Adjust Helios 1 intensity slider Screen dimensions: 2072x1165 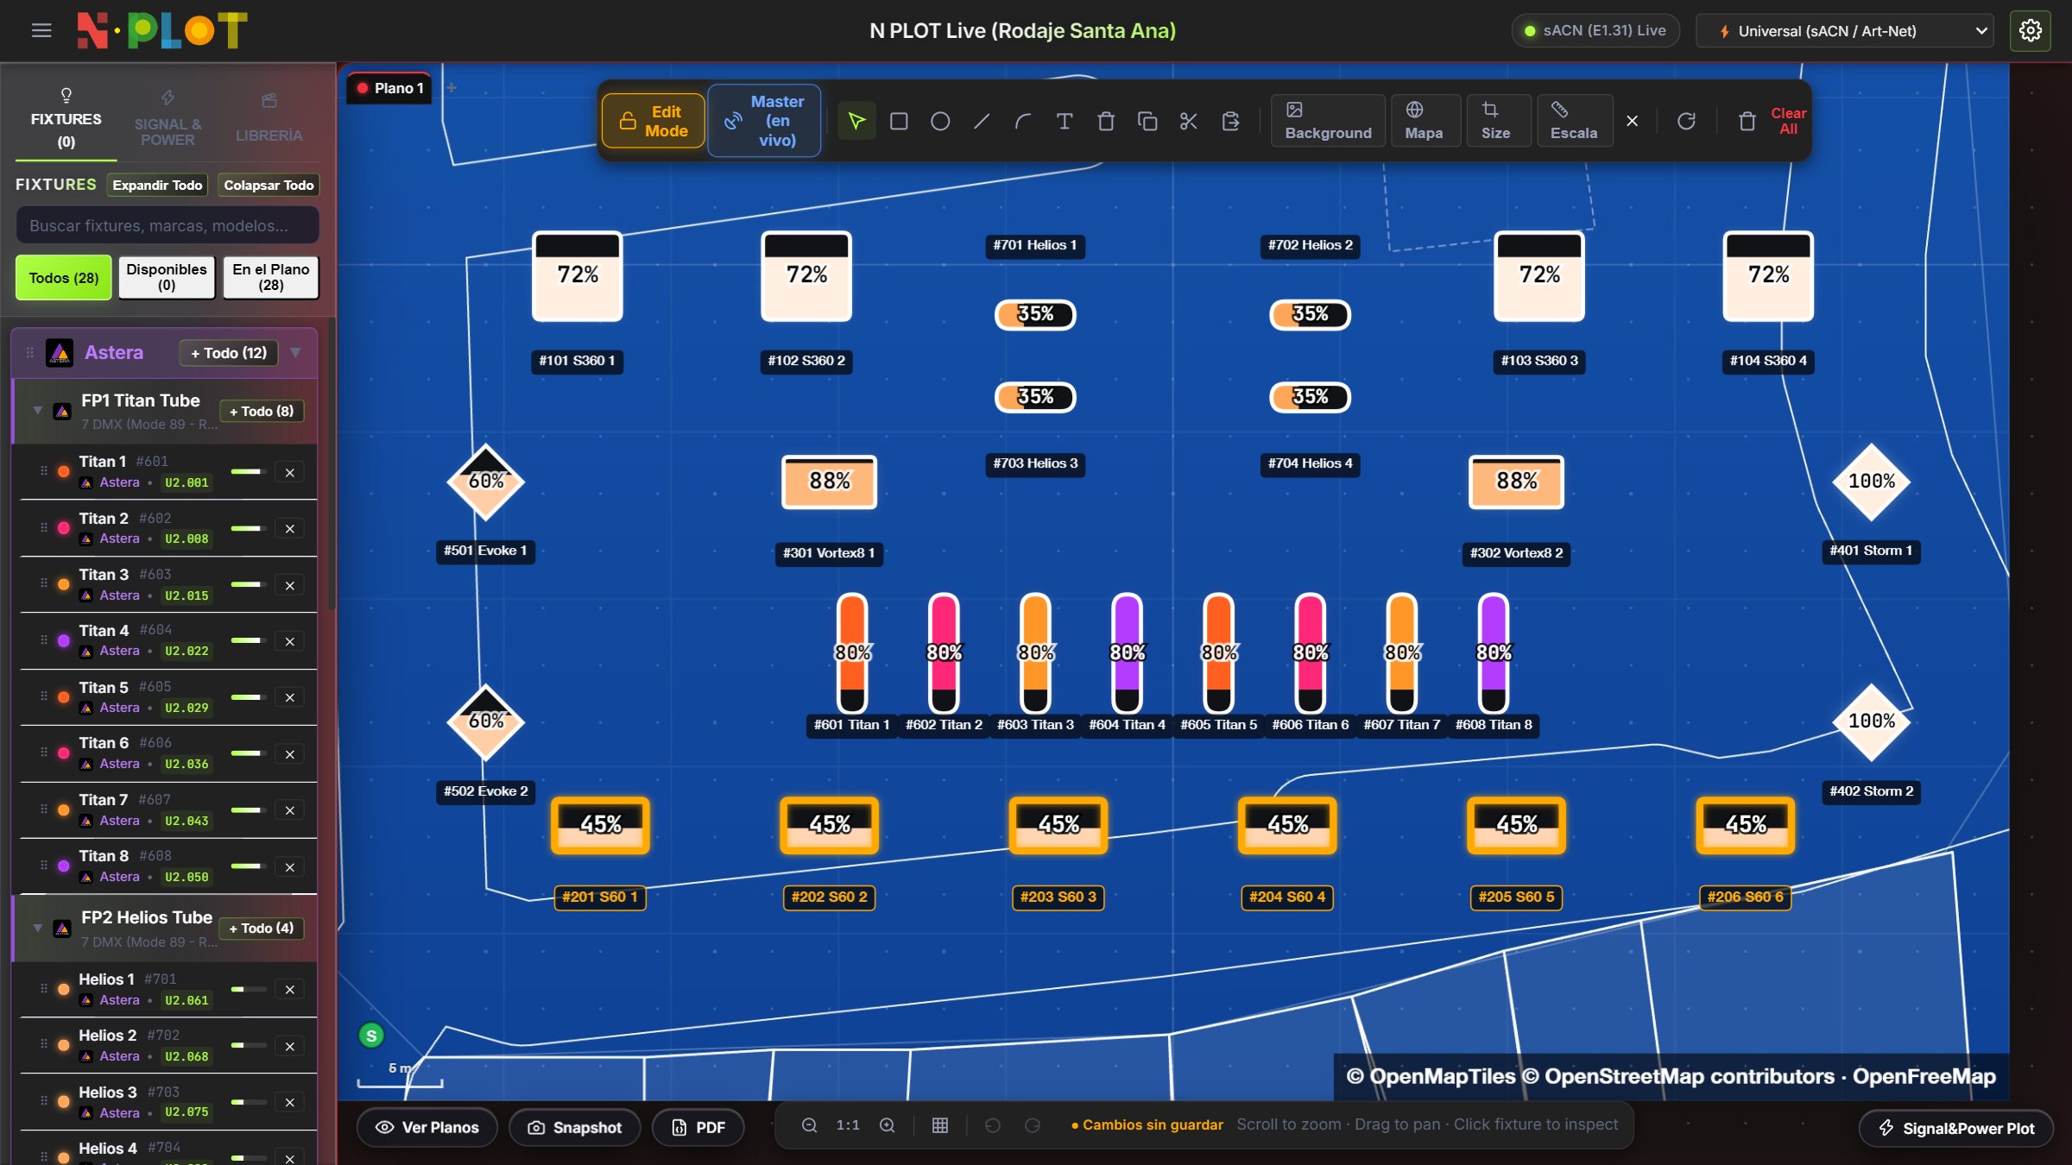point(249,989)
